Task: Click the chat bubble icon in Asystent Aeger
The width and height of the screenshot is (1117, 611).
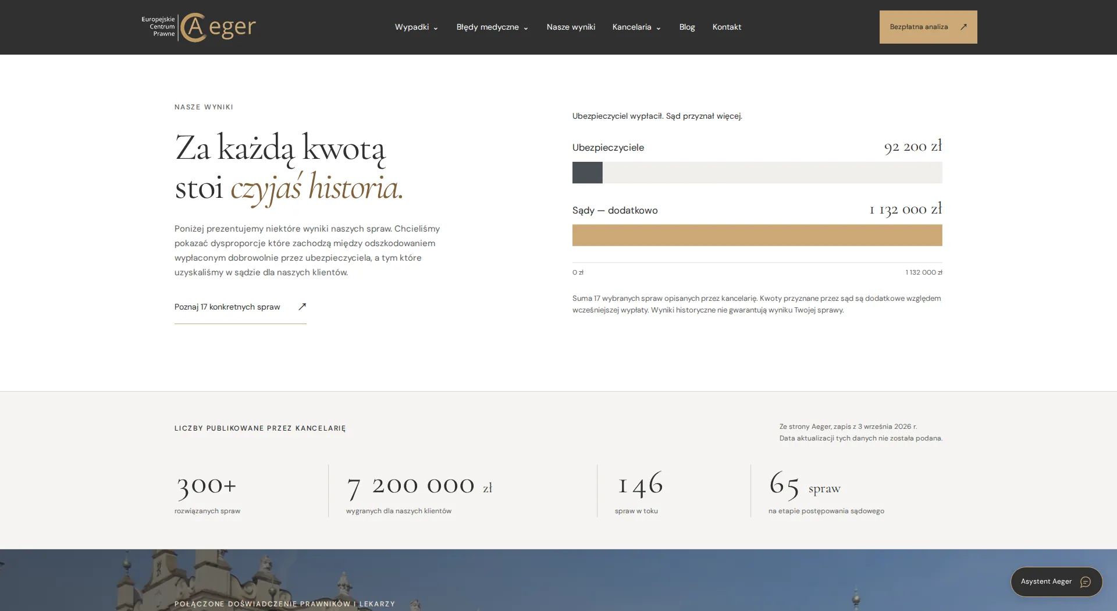Action: tap(1085, 582)
